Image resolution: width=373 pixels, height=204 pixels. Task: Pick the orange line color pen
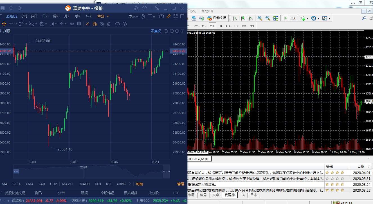click(x=87, y=24)
